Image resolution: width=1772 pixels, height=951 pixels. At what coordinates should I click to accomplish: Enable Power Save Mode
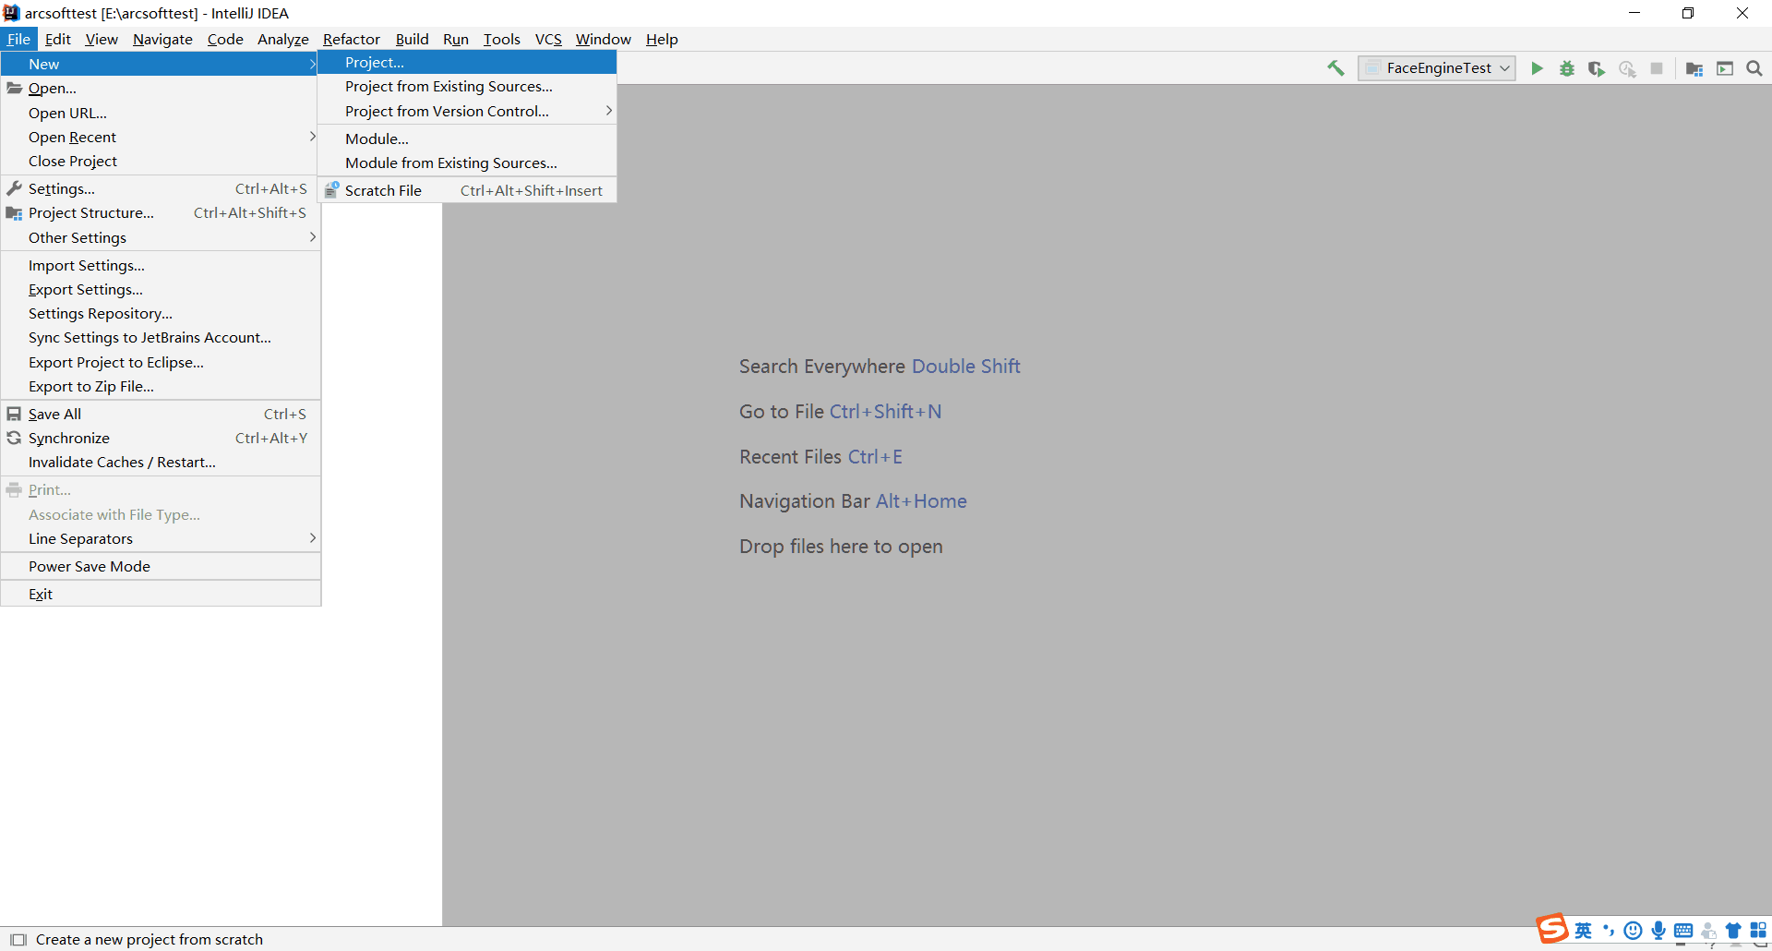click(89, 566)
